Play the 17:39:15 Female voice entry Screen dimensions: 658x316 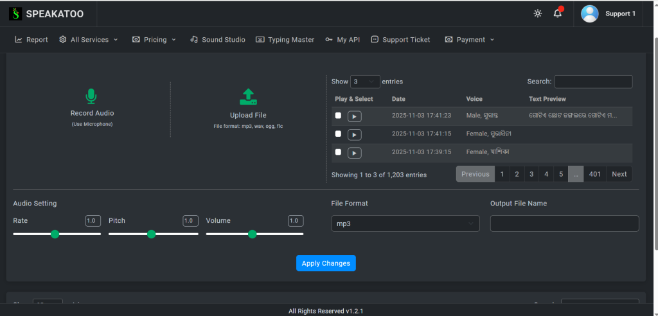(355, 153)
